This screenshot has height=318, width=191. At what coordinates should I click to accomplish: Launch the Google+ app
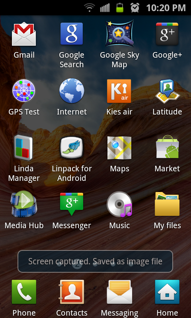coord(167,34)
